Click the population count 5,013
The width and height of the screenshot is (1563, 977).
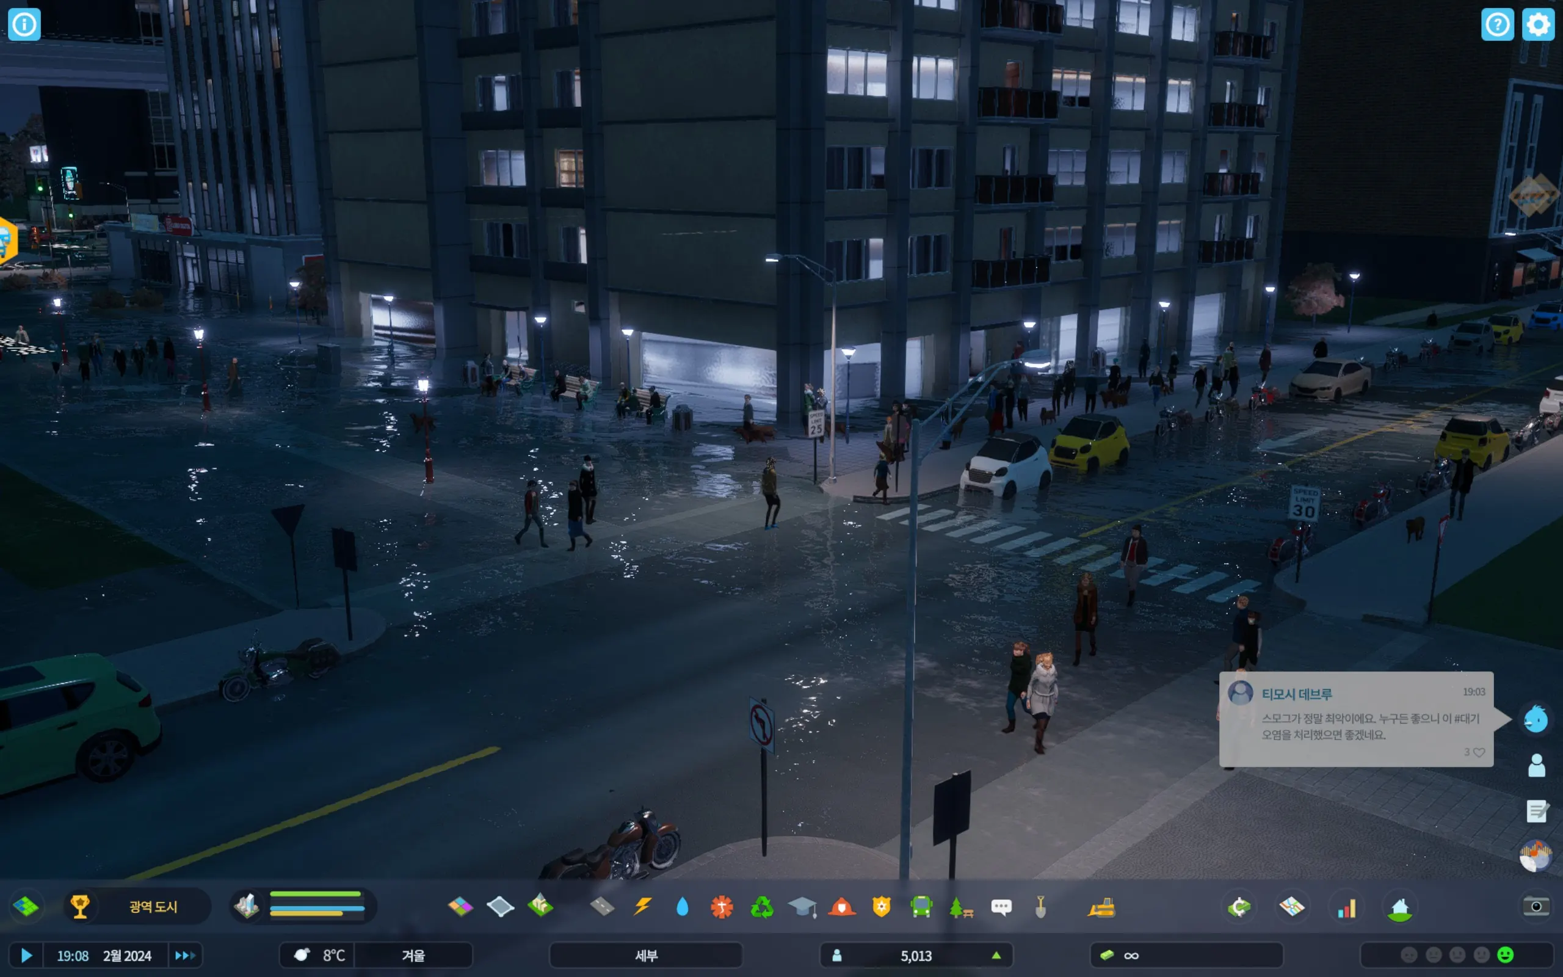point(916,956)
